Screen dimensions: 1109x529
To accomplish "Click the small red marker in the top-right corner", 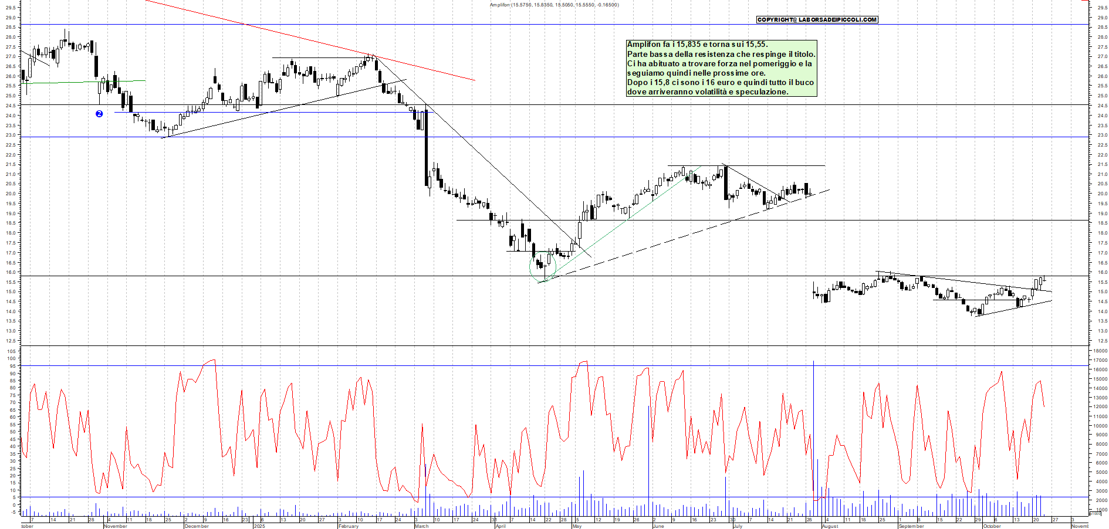I will [x=1084, y=1].
